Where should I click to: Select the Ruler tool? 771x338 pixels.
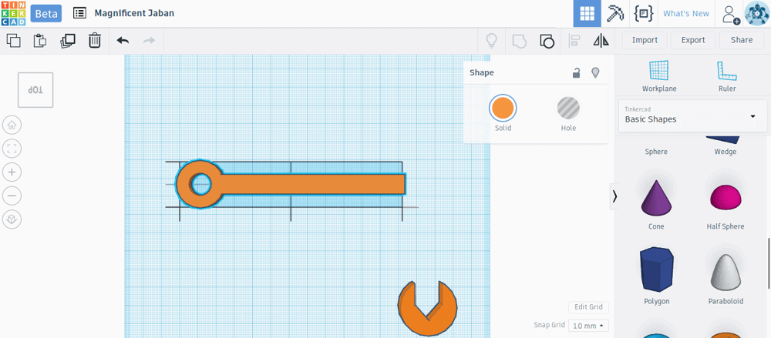[x=727, y=77]
